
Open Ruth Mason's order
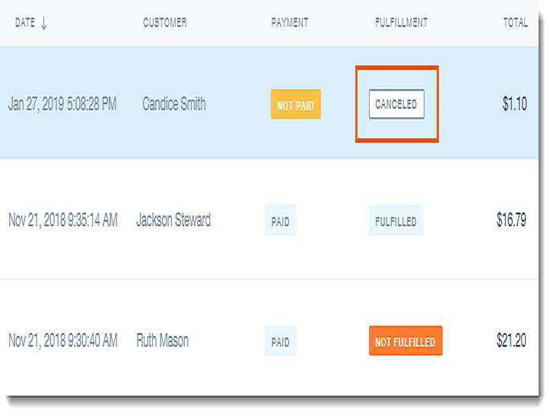point(163,340)
